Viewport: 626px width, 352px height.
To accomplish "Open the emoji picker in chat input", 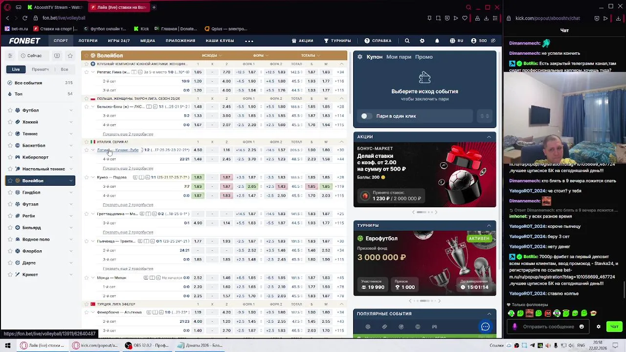I will click(581, 327).
